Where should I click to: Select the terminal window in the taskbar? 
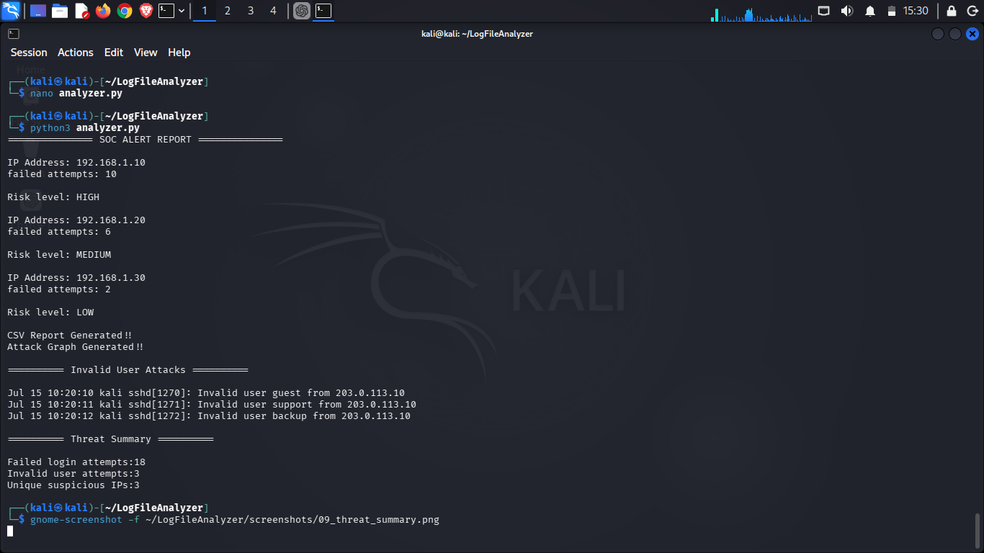[323, 11]
